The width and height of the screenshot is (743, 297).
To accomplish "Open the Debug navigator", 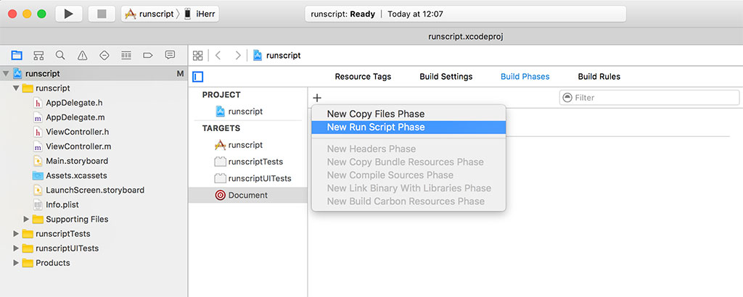I will 126,55.
